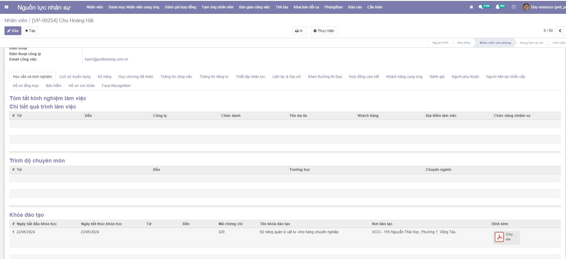Open the Báo cáo menu
The height and width of the screenshot is (259, 566).
click(x=355, y=7)
